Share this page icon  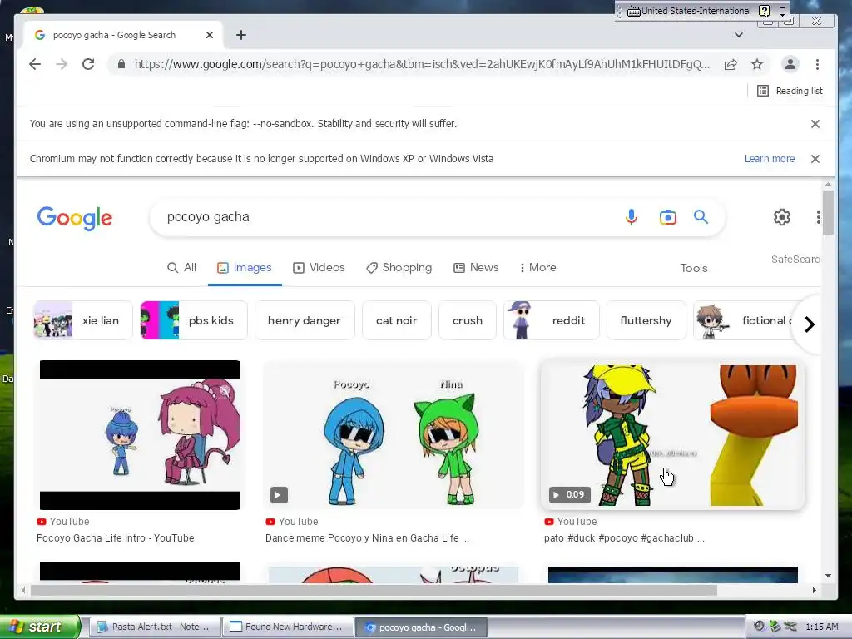pyautogui.click(x=731, y=64)
